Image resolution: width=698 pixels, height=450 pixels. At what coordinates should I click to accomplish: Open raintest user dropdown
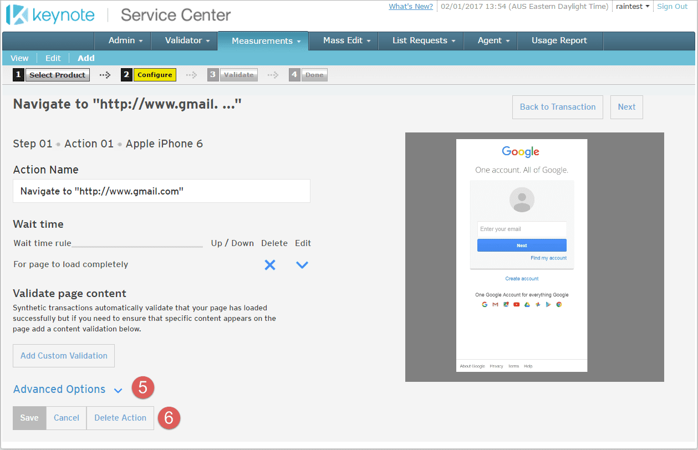coord(633,7)
